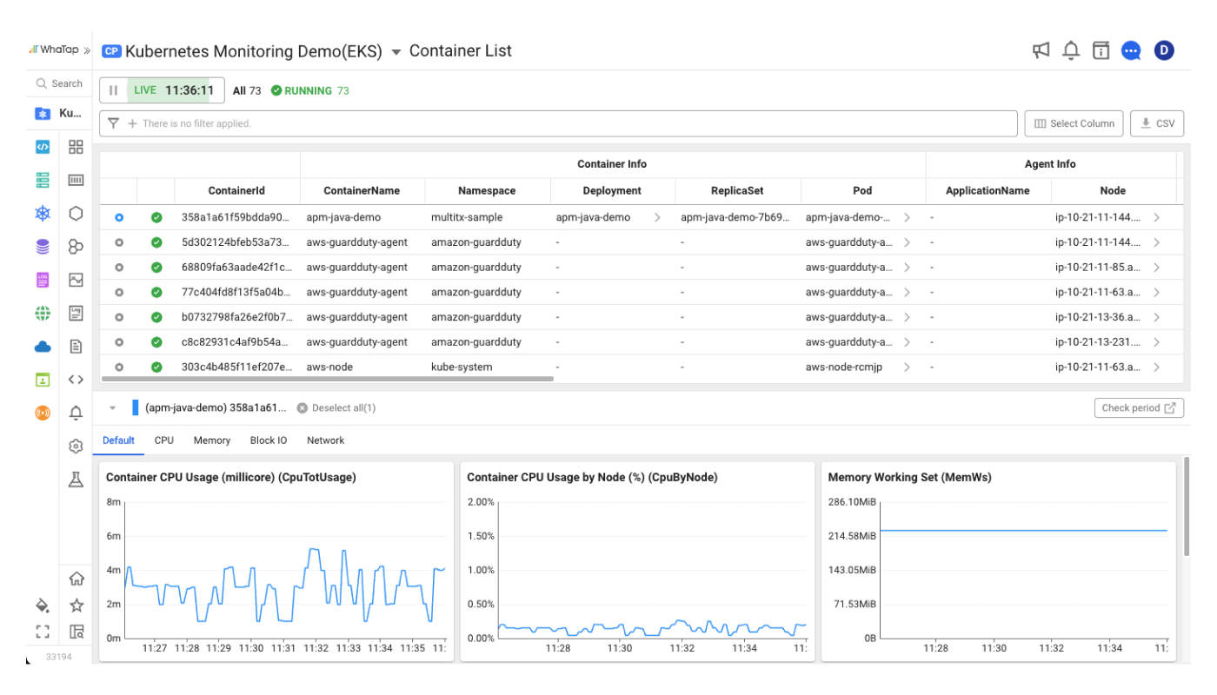Switch to the Network tab
This screenshot has height=695, width=1217.
pyautogui.click(x=326, y=440)
